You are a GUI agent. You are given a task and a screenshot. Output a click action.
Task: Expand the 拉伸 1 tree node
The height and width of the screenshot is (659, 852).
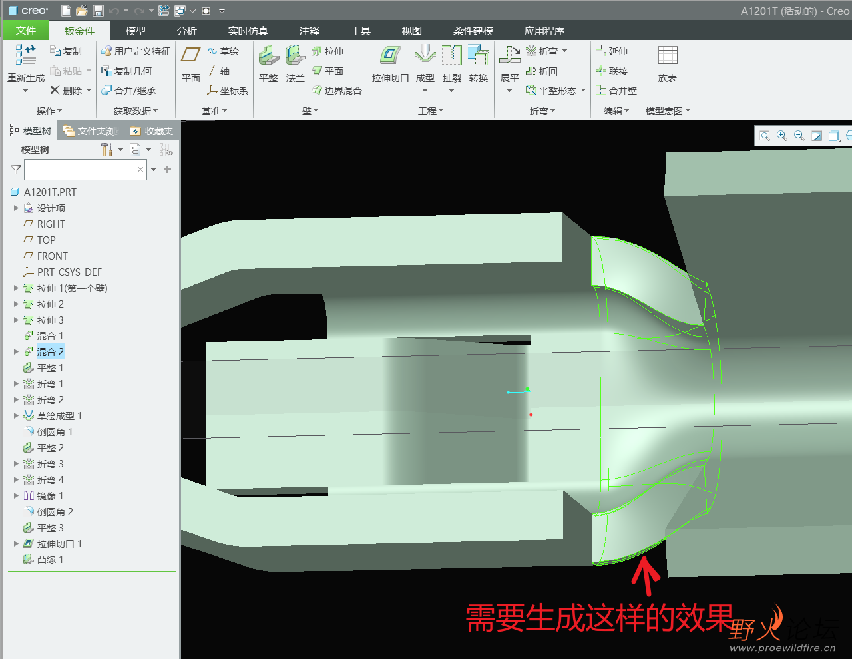click(x=16, y=288)
